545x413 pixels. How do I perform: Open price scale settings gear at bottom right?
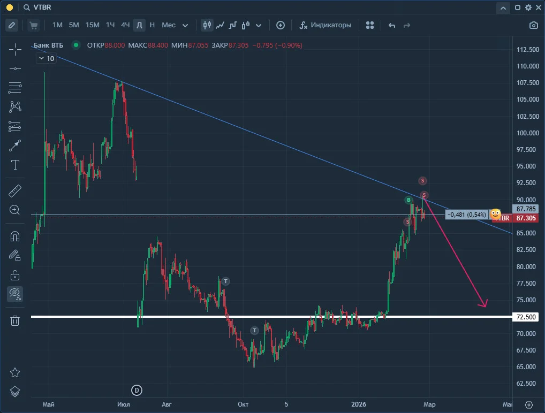pyautogui.click(x=528, y=404)
